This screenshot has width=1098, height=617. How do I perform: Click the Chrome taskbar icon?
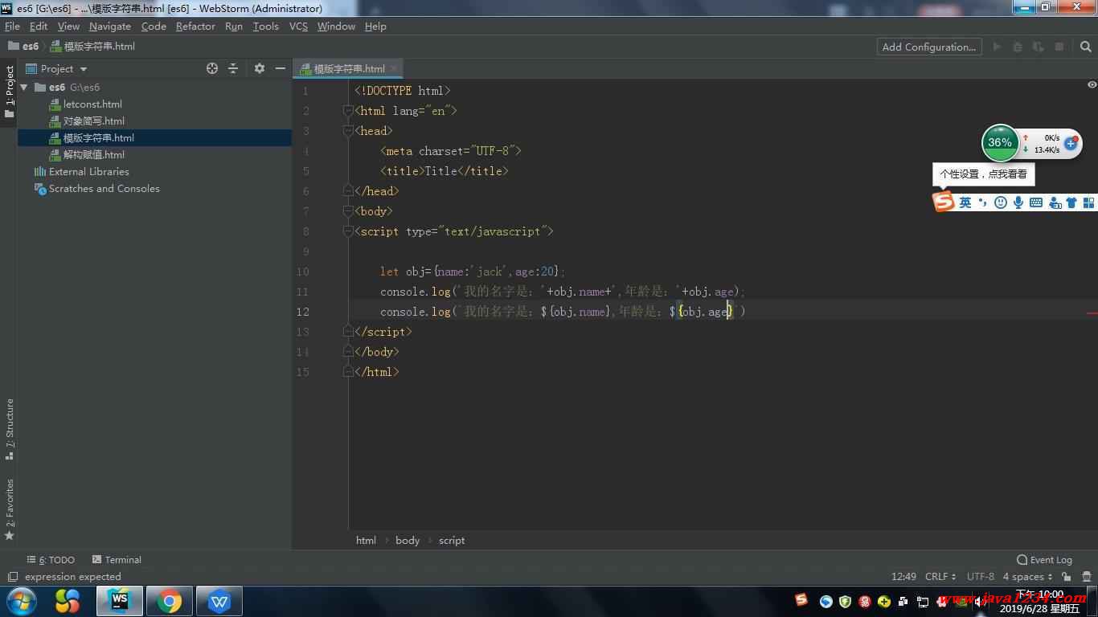pos(169,601)
